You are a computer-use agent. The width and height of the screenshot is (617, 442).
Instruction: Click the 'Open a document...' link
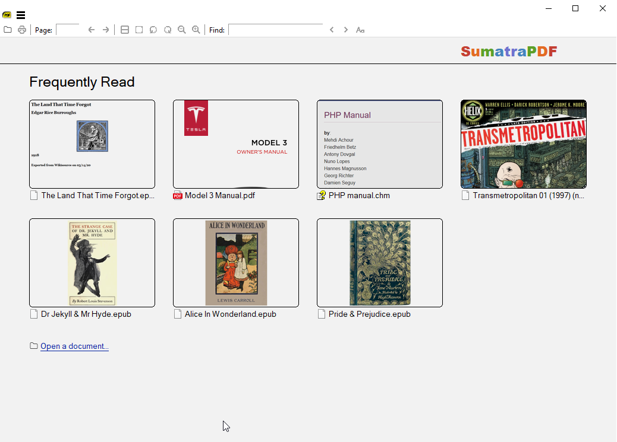click(x=74, y=346)
